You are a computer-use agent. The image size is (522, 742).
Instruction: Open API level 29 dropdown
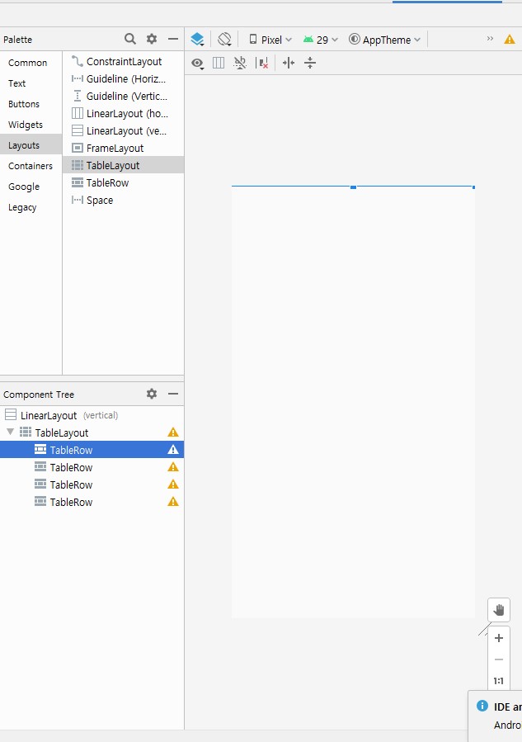click(321, 40)
